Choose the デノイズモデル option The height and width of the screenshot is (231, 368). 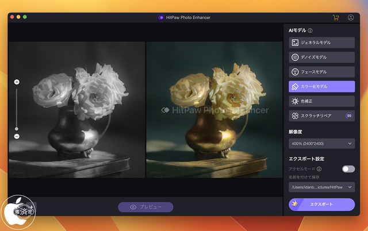tap(321, 57)
